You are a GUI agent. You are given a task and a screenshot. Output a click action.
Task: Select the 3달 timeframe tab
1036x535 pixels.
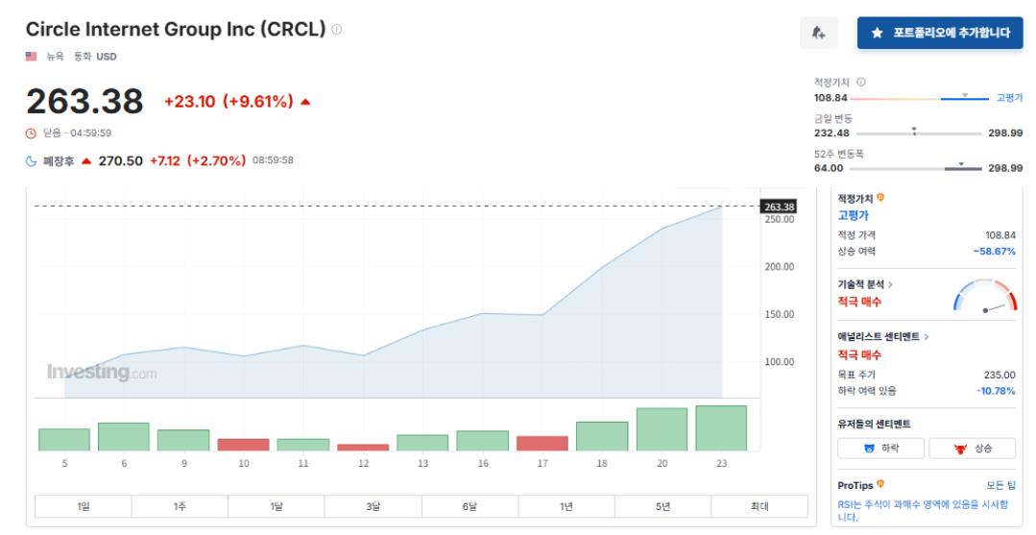[x=373, y=506]
